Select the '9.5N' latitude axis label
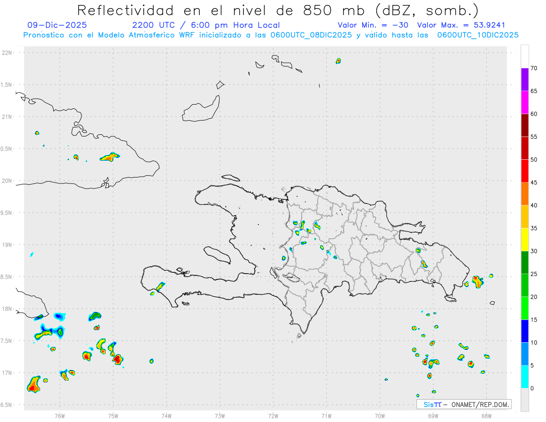 click(7, 213)
